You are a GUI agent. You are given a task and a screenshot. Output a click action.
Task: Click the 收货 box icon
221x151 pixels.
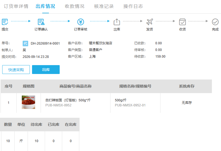(182, 22)
